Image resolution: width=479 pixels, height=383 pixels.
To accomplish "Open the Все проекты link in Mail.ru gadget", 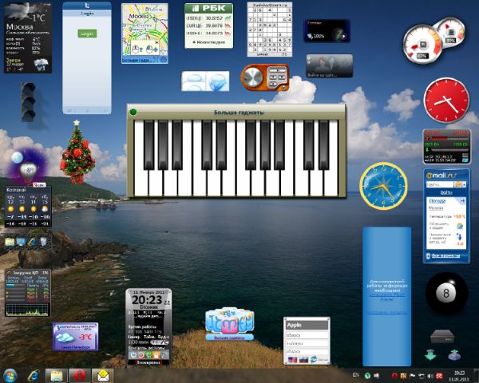I will tap(447, 256).
